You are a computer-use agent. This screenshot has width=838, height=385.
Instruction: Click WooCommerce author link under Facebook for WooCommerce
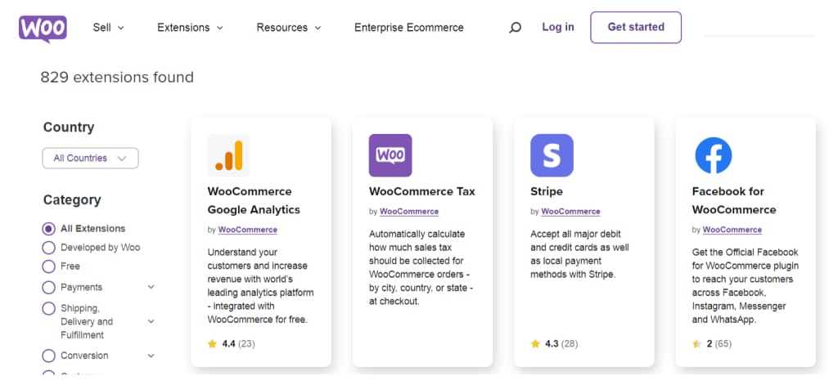click(732, 230)
